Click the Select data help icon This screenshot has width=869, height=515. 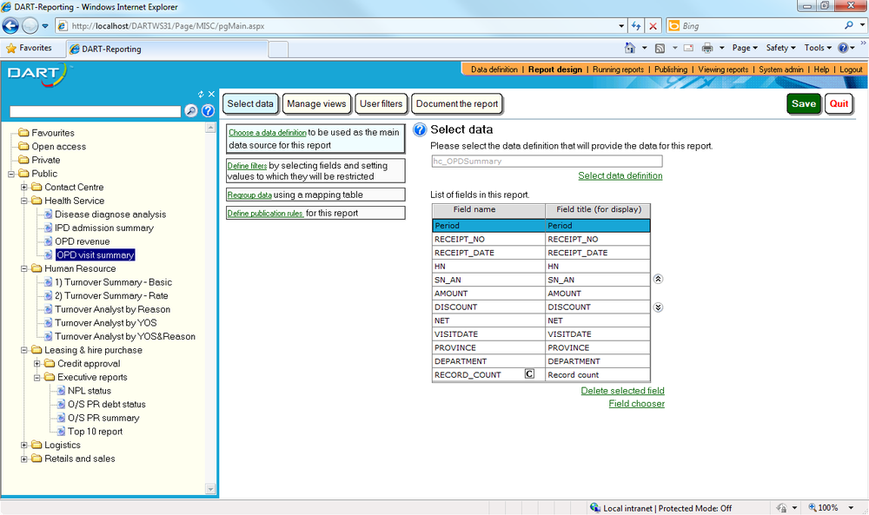[420, 129]
